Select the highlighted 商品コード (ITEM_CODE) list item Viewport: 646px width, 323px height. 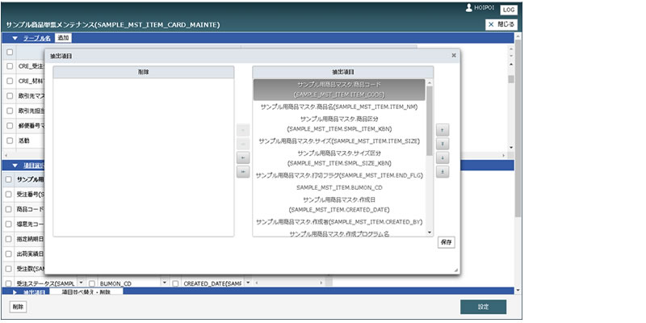339,90
